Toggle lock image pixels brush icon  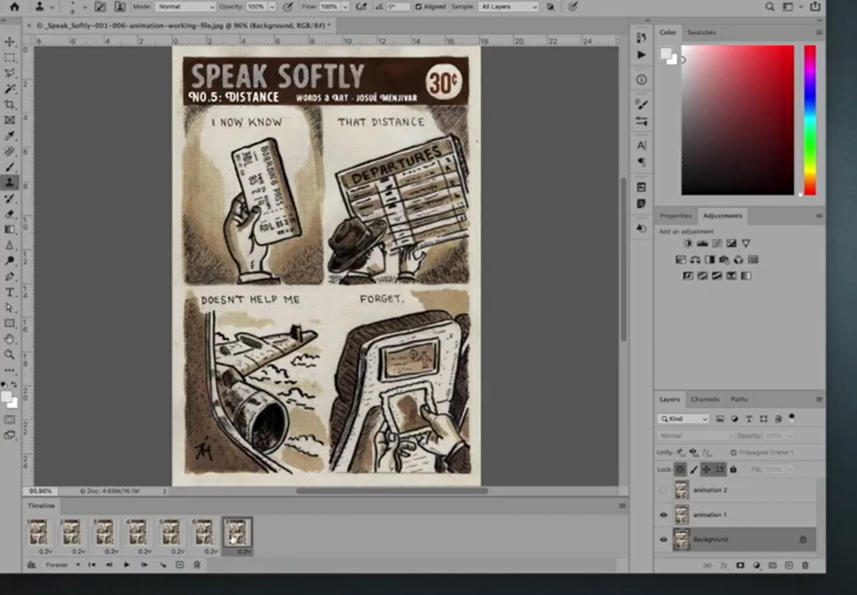(x=694, y=469)
